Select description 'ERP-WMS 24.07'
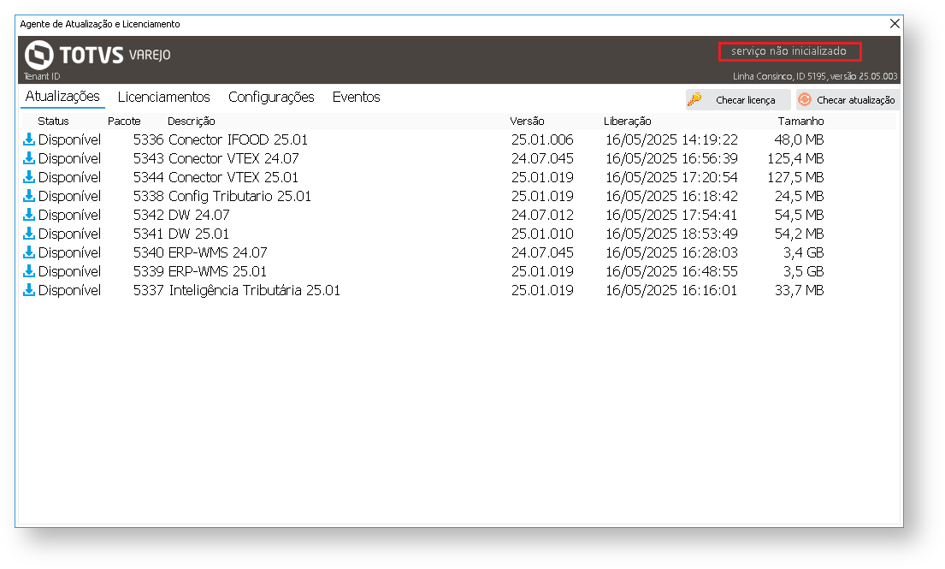 pos(218,252)
